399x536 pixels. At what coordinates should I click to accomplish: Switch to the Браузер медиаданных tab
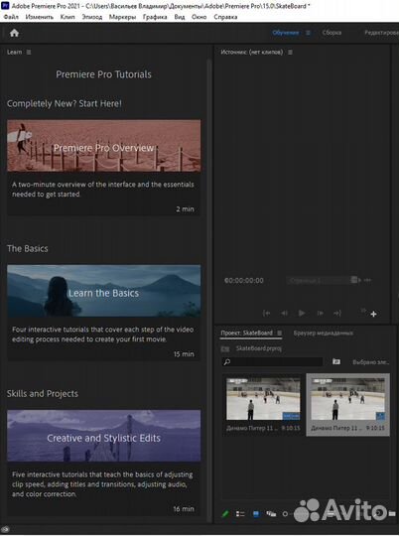click(324, 333)
